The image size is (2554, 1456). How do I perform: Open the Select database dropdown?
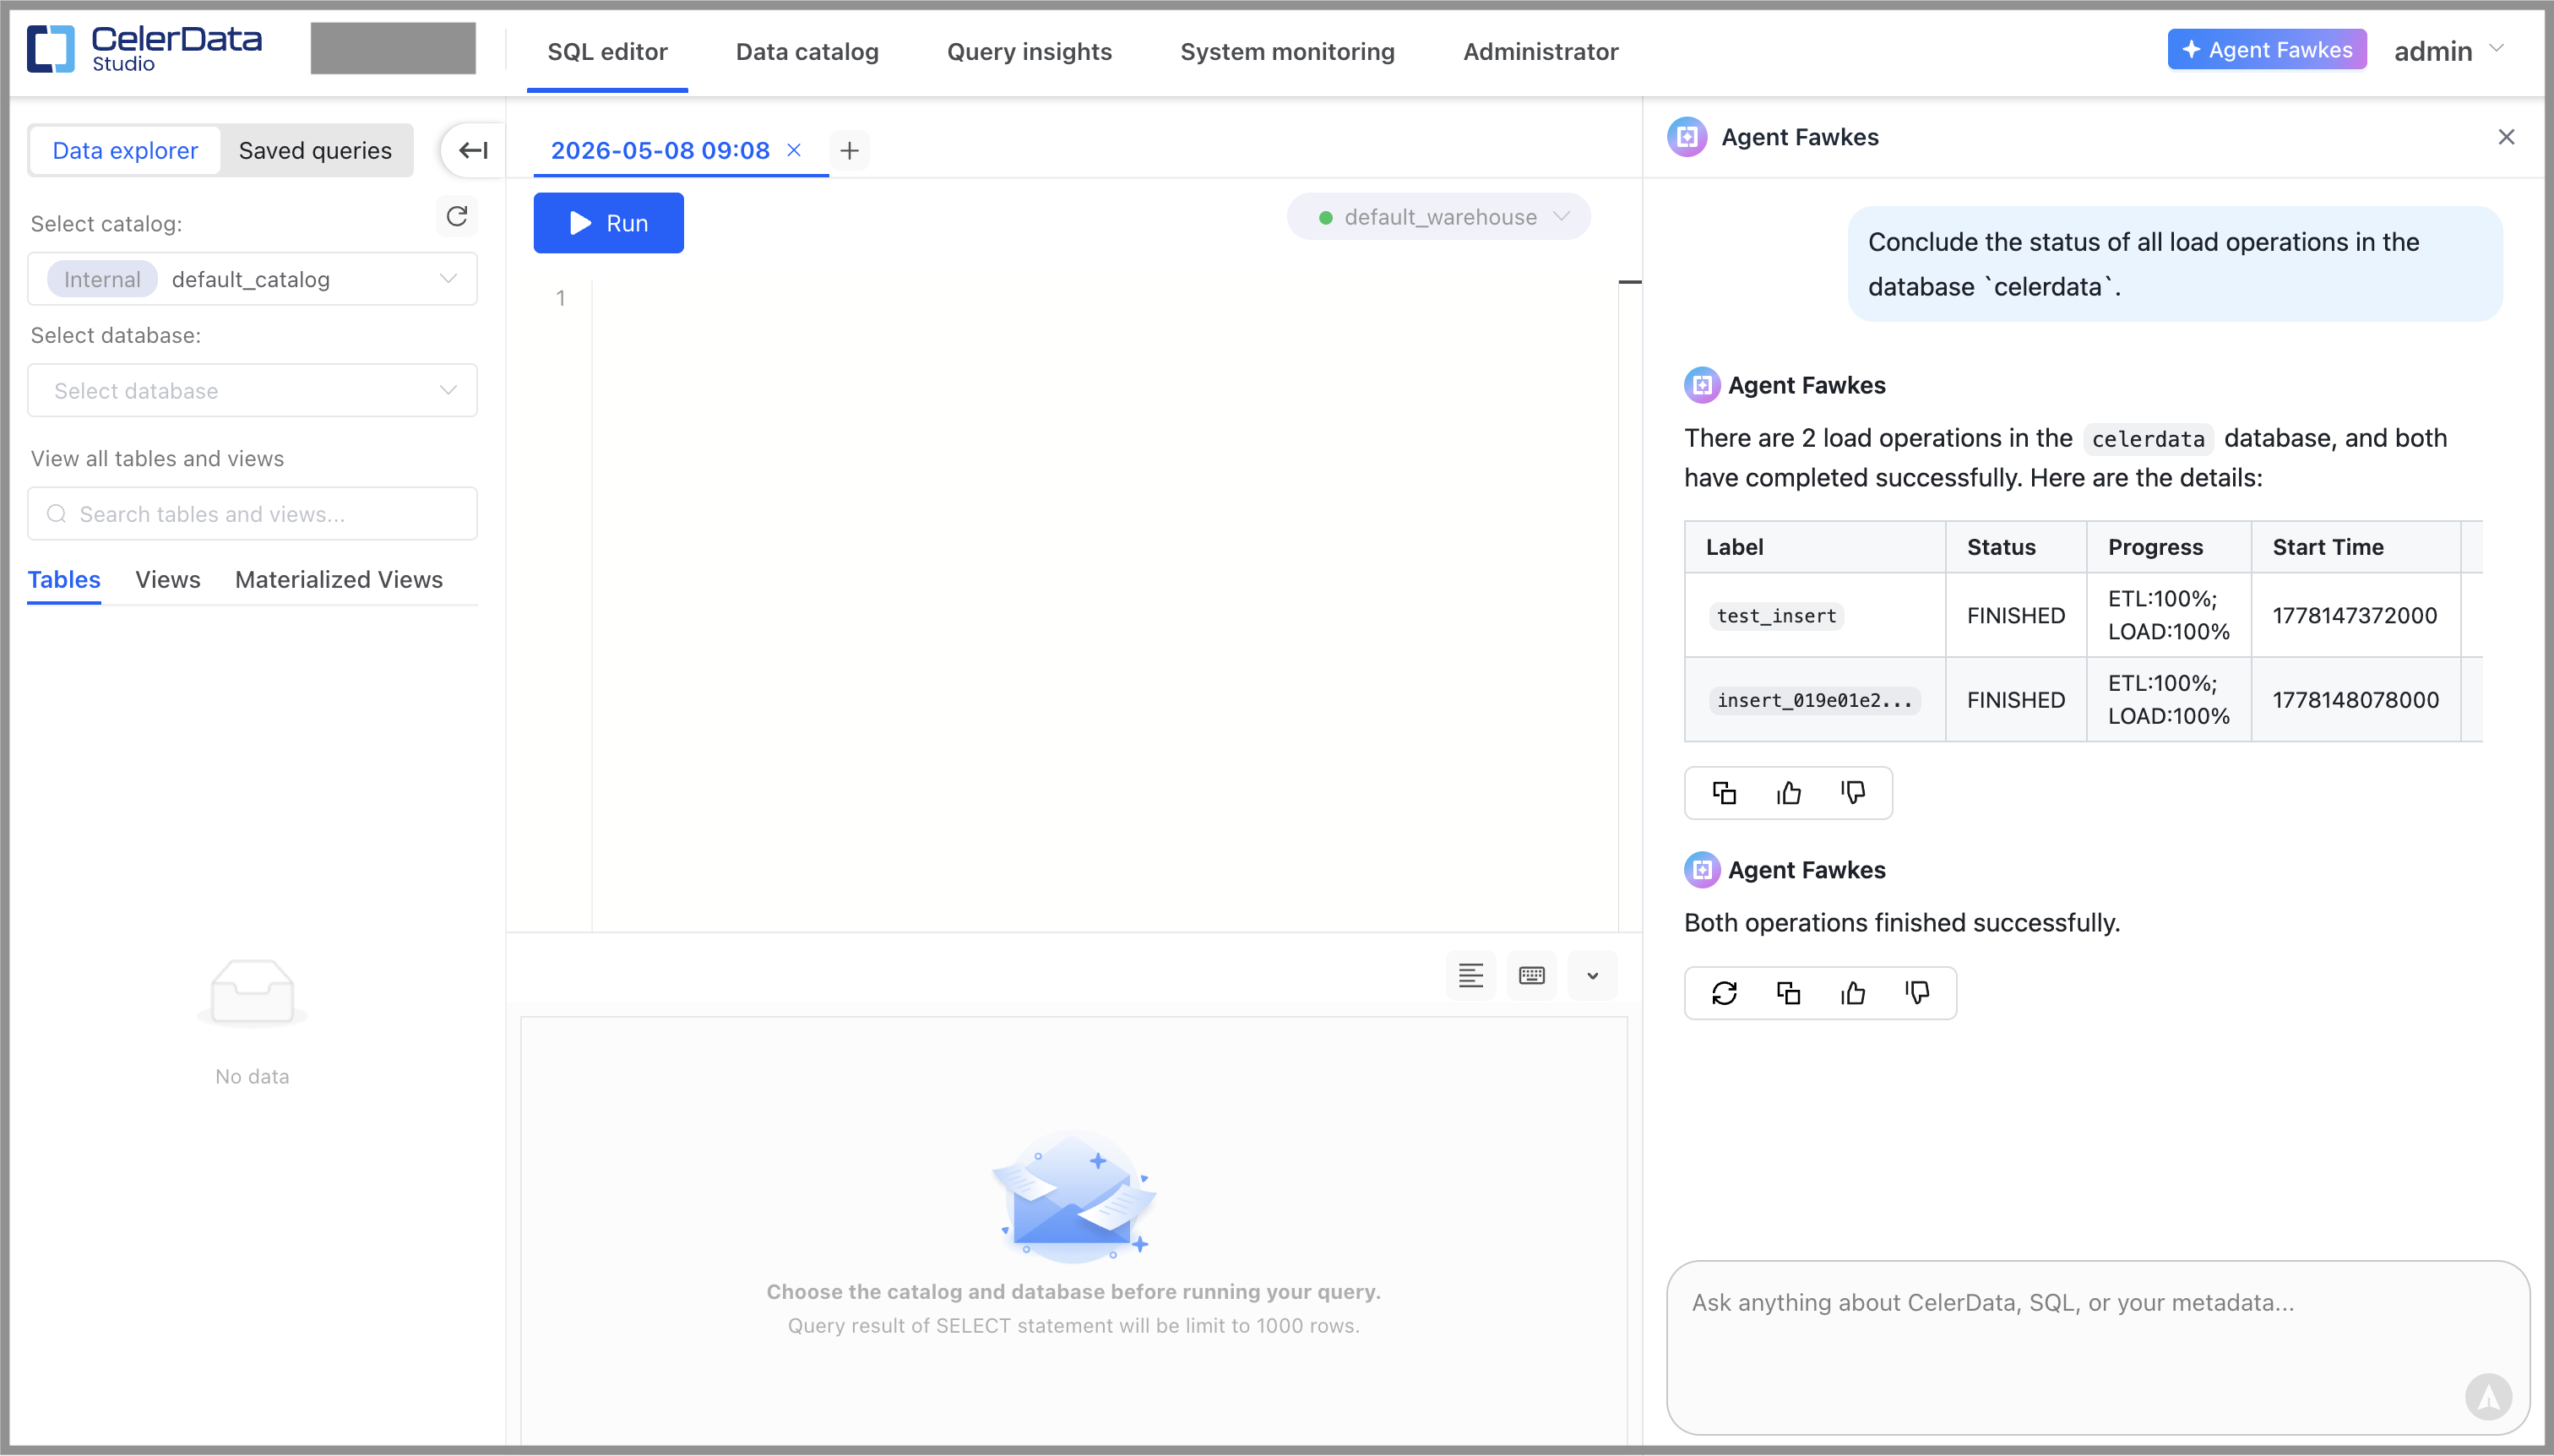pos(252,390)
